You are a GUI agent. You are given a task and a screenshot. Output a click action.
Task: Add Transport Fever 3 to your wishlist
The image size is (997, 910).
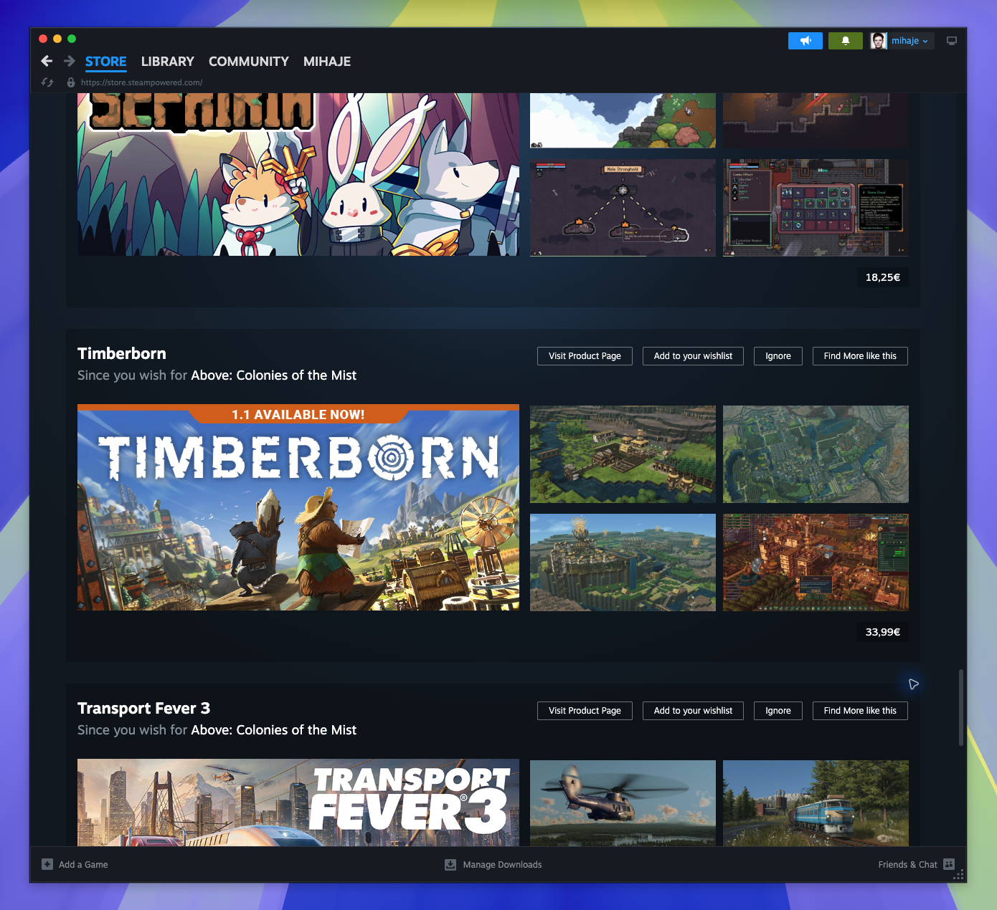(693, 711)
